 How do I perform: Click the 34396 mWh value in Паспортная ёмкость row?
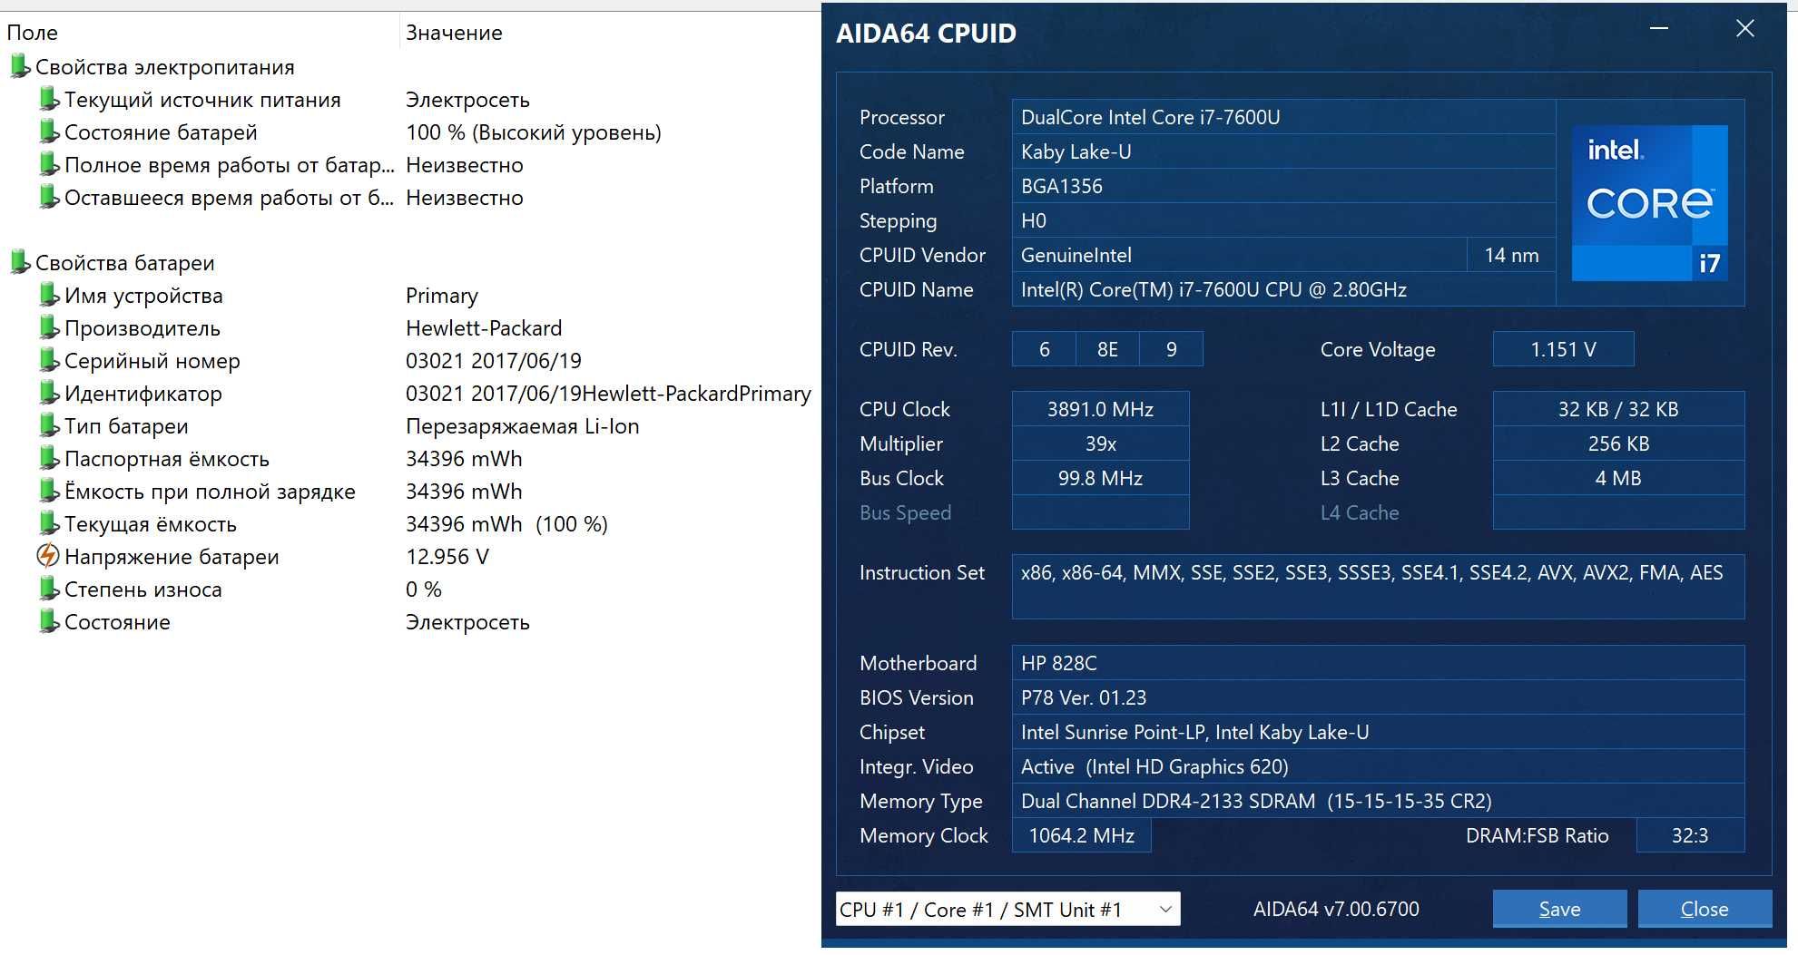[464, 459]
